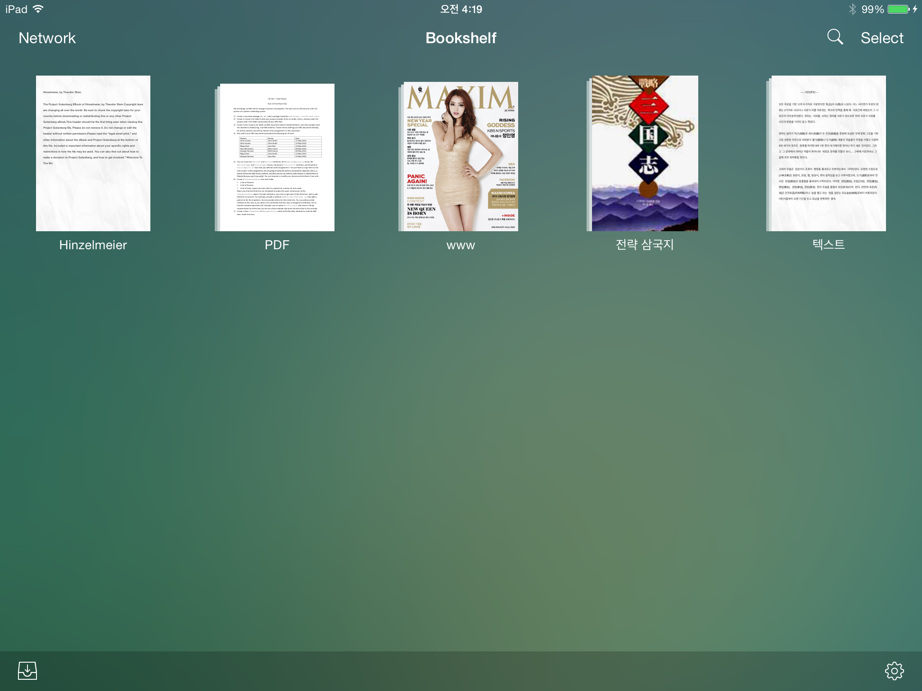
Task: Open the MAXIM magazine cover
Action: (x=461, y=156)
